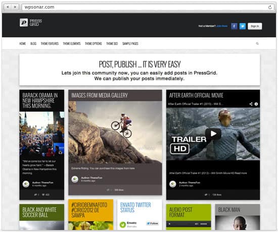Open the Theme SEO menu
The height and width of the screenshot is (232, 278).
click(x=112, y=43)
